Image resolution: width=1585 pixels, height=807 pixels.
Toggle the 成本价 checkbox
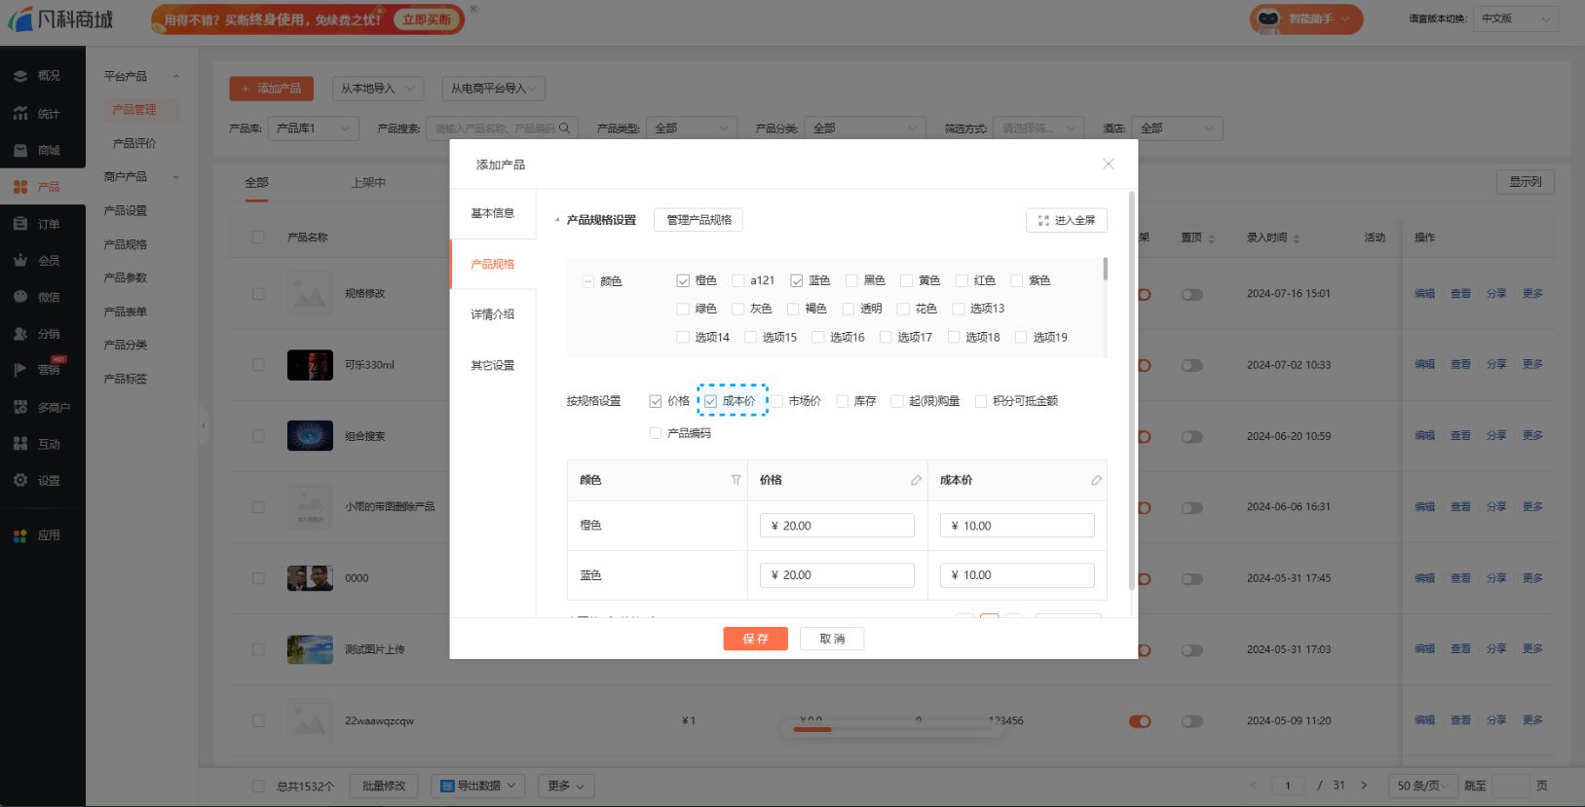coord(711,401)
